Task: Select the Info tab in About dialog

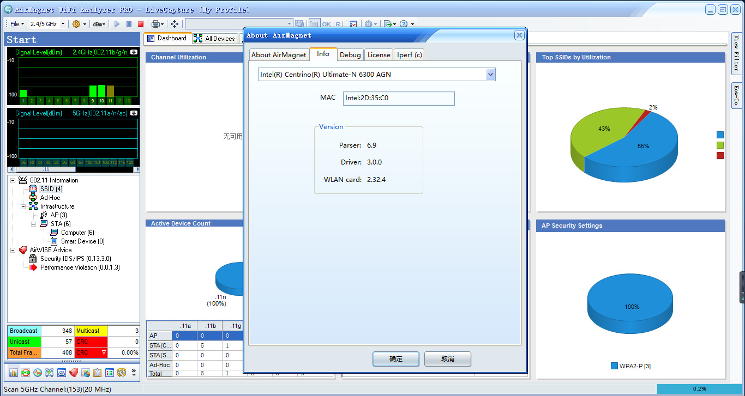Action: (323, 54)
